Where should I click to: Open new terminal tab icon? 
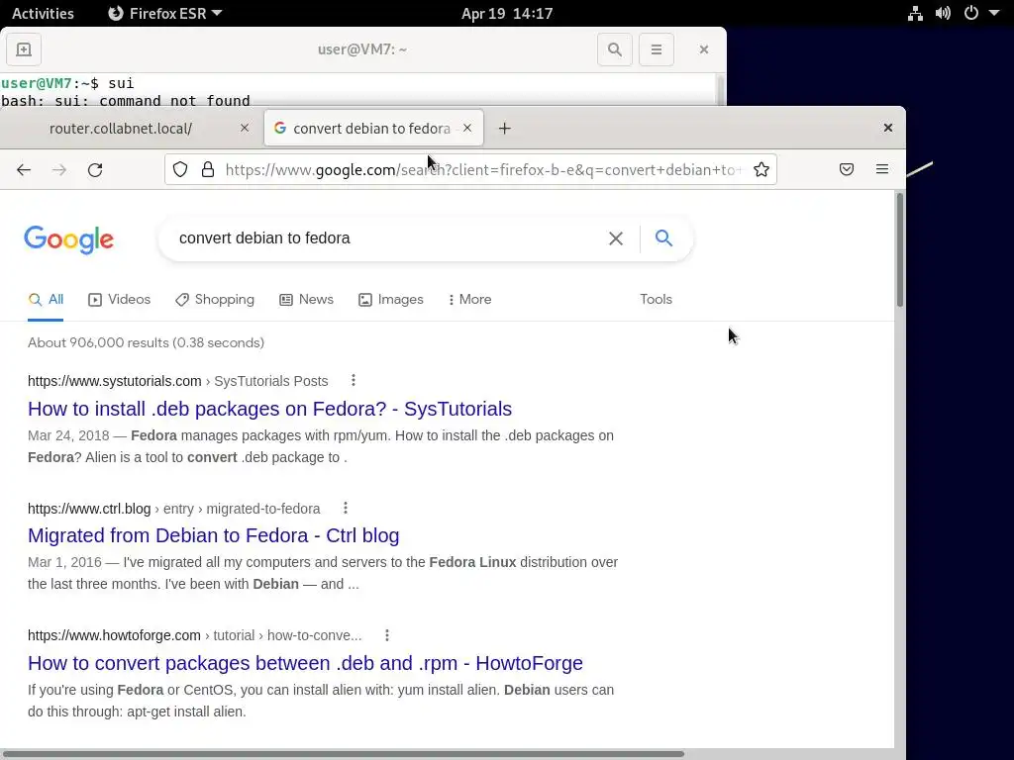[x=24, y=49]
